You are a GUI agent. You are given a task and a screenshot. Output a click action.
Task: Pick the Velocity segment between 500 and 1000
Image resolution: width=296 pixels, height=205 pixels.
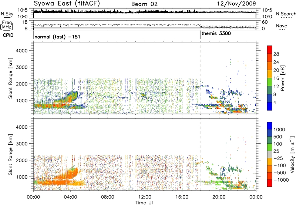(x=270, y=133)
